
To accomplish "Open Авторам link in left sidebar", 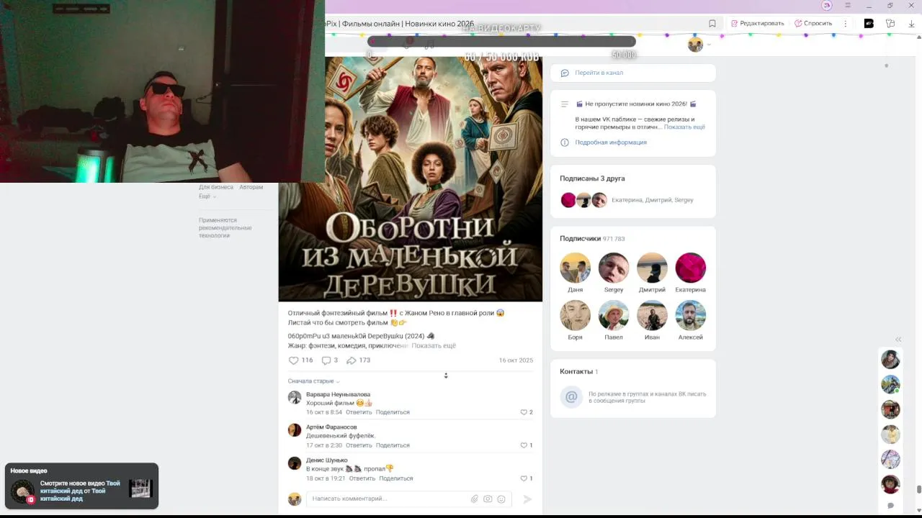I will (x=251, y=187).
